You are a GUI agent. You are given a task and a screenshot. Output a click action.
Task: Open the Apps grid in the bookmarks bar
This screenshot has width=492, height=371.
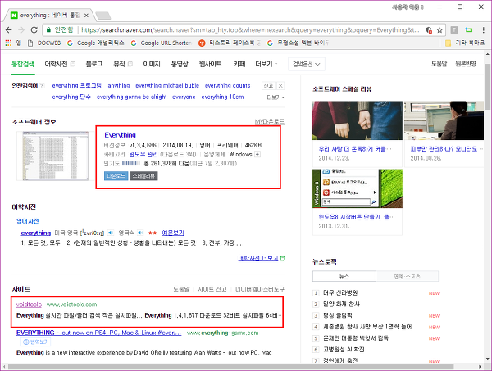(8, 43)
